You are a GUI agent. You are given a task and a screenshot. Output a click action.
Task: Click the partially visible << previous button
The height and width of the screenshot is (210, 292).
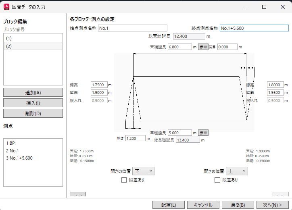pos(78,195)
